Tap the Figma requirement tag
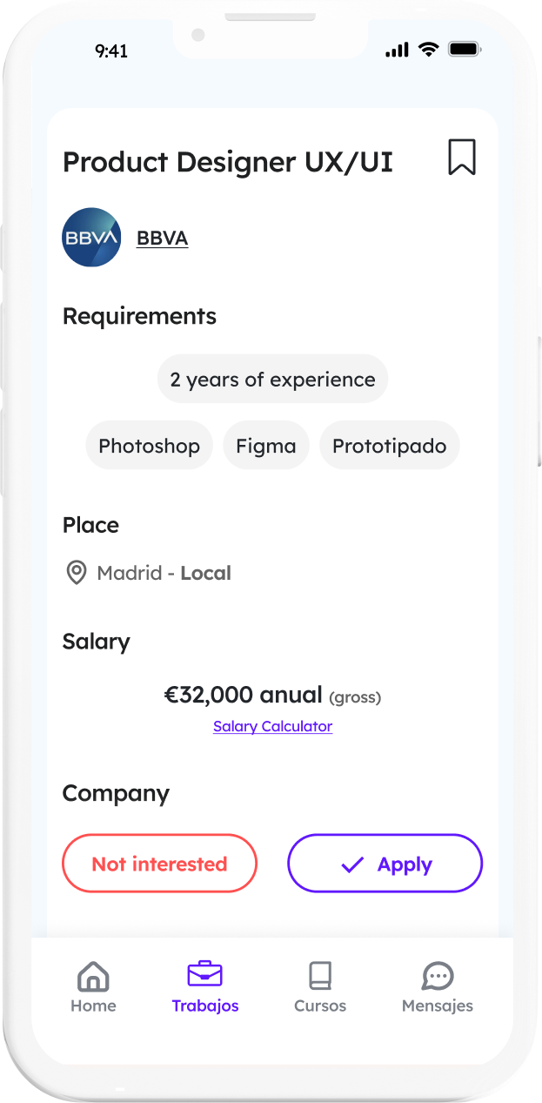 (x=266, y=446)
